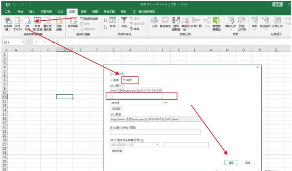This screenshot has height=171, width=292.
Task: Click the 全部刷新 refresh all icon
Action: click(x=73, y=24)
